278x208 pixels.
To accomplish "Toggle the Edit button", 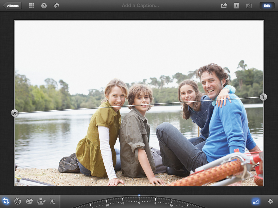I will point(267,6).
